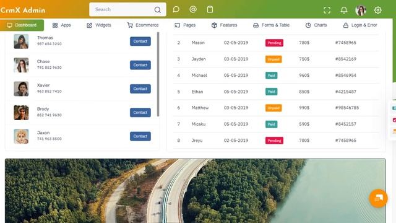Click Xavier's profile photo

pyautogui.click(x=21, y=89)
